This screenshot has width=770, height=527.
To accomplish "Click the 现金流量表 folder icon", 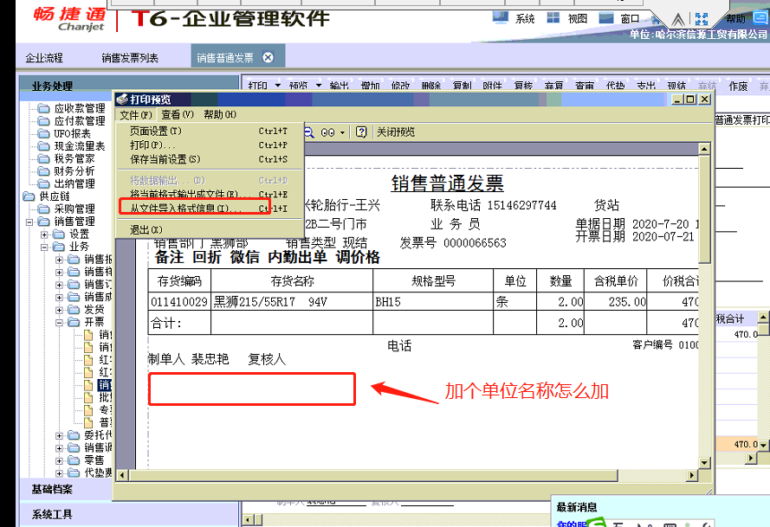I will pyautogui.click(x=43, y=146).
